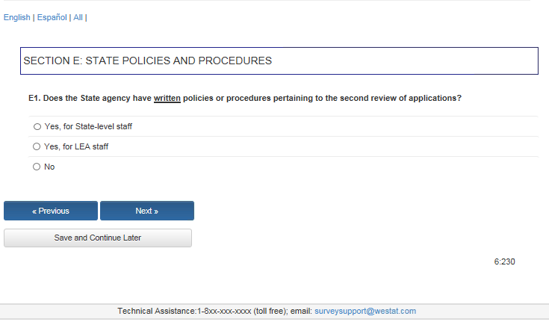Viewport: 549px width, 322px height.
Task: Click the underlined word written
Action: [x=167, y=99]
